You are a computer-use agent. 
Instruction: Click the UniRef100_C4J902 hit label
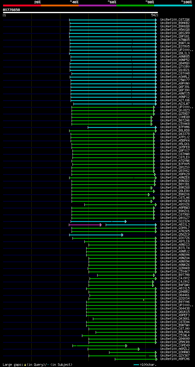click(175, 282)
